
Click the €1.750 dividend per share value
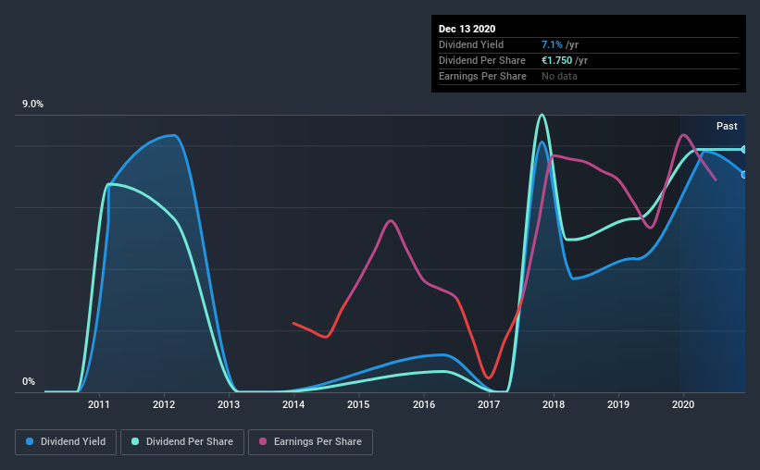pyautogui.click(x=557, y=60)
